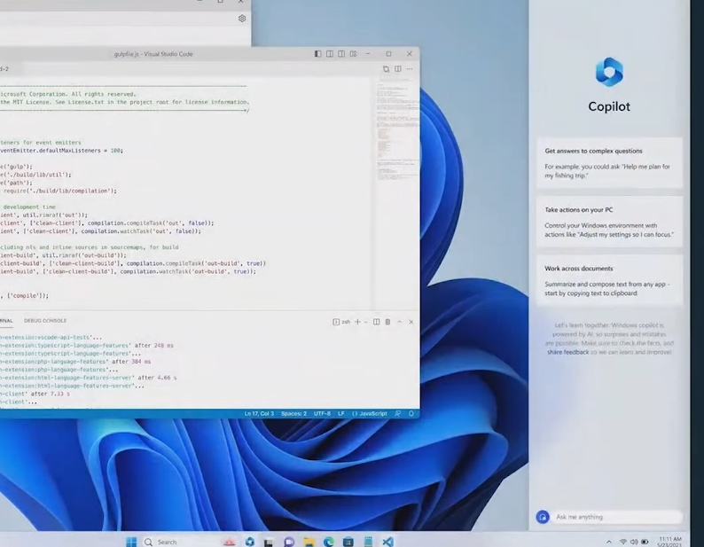Viewport: 704px width, 547px height.
Task: Open 'Take actions on your PC' card
Action: pyautogui.click(x=609, y=222)
